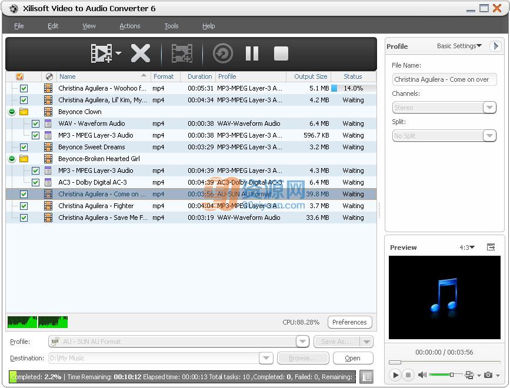Open the Add File dropdown arrow
The image size is (510, 388).
(118, 53)
